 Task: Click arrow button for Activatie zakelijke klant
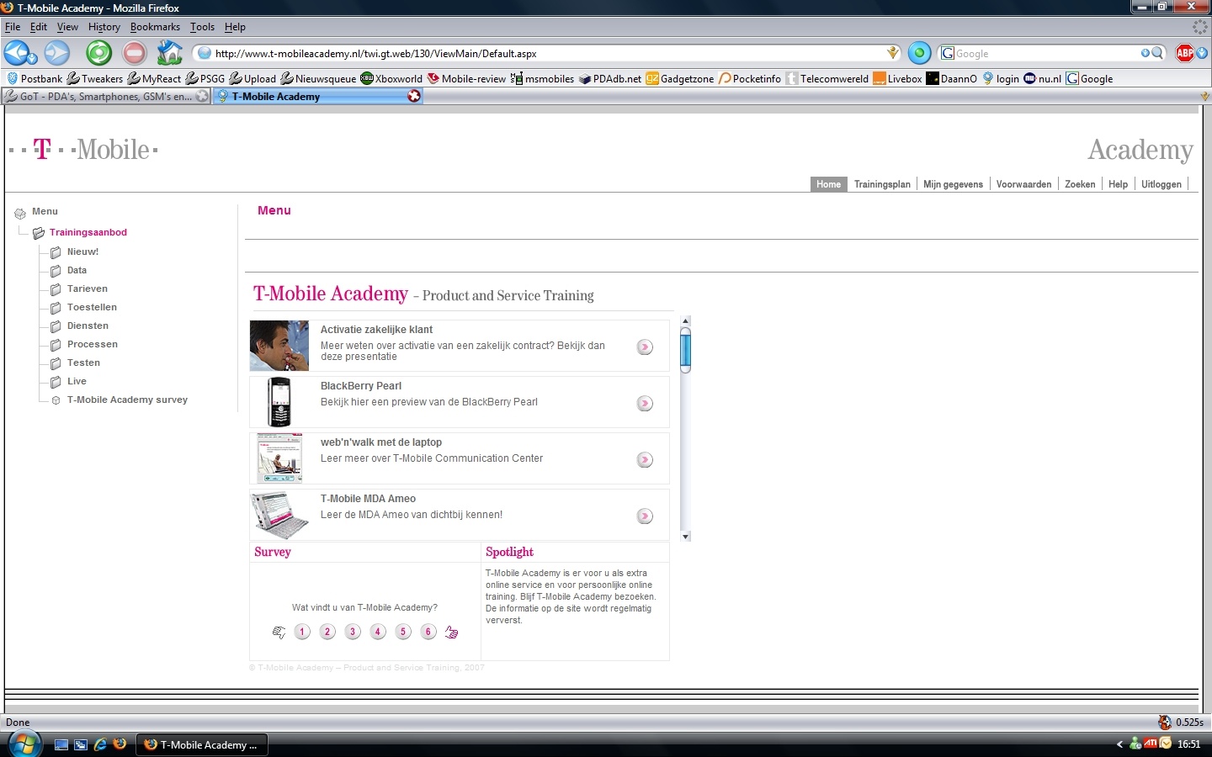(x=645, y=347)
